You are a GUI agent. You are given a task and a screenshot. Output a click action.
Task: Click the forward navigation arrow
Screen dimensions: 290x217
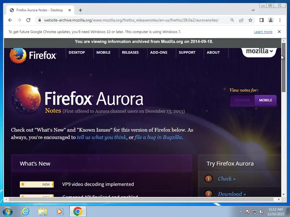[x=19, y=20]
